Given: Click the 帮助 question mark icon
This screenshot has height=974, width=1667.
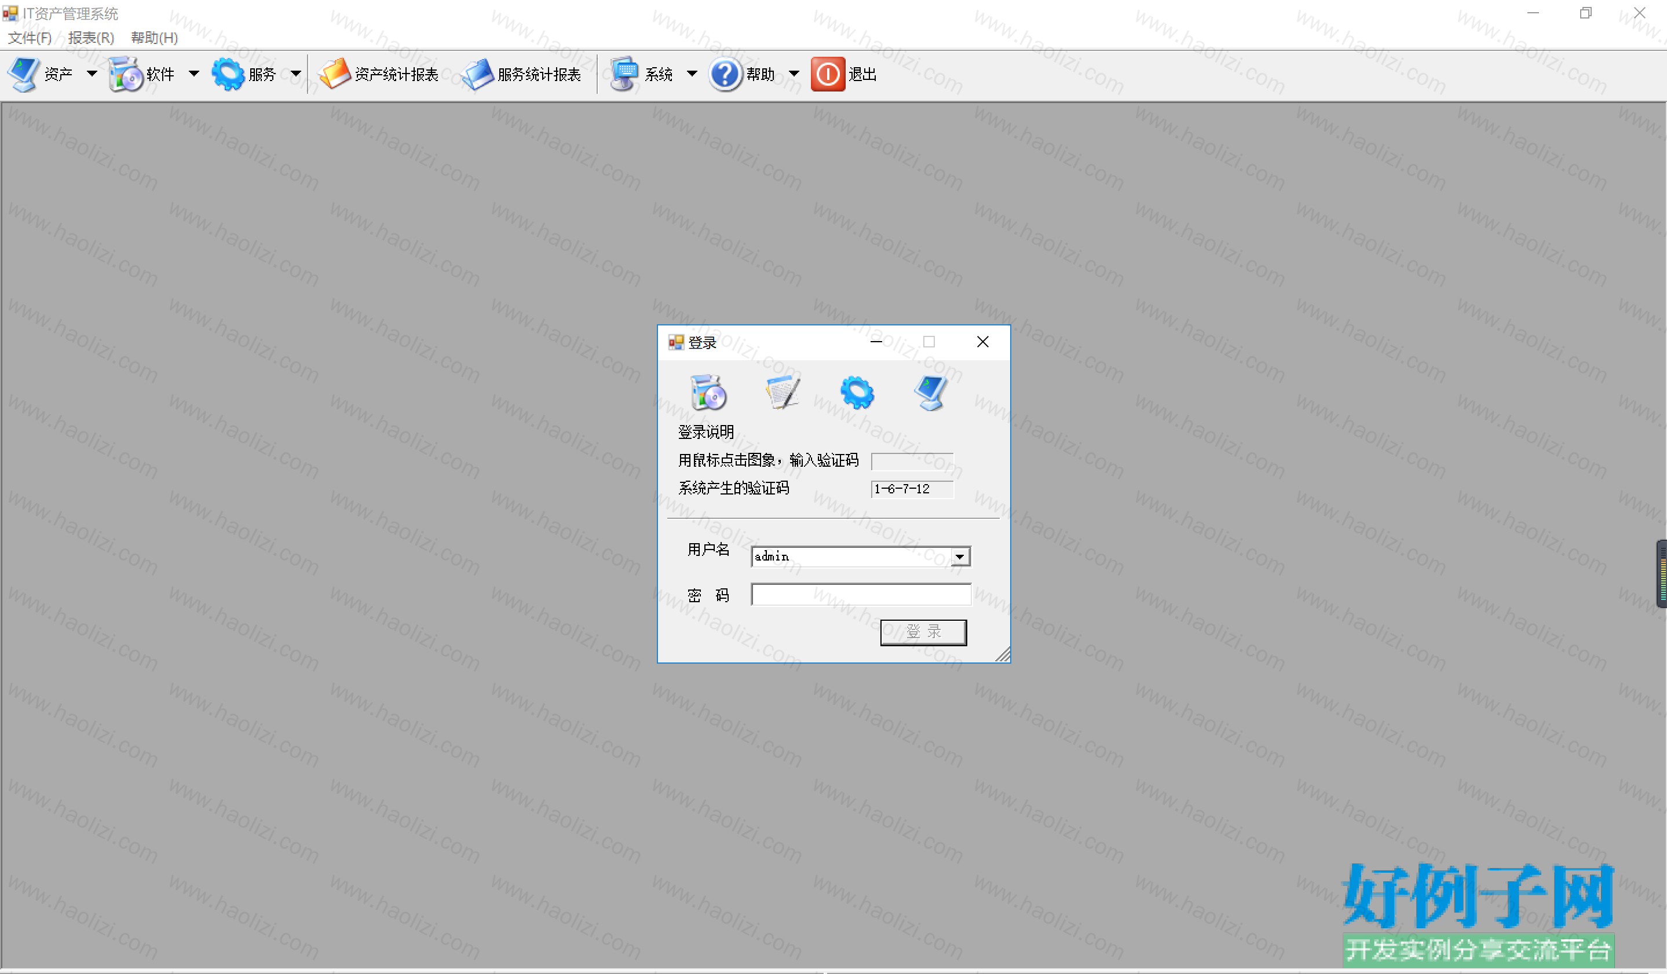Looking at the screenshot, I should click(726, 74).
